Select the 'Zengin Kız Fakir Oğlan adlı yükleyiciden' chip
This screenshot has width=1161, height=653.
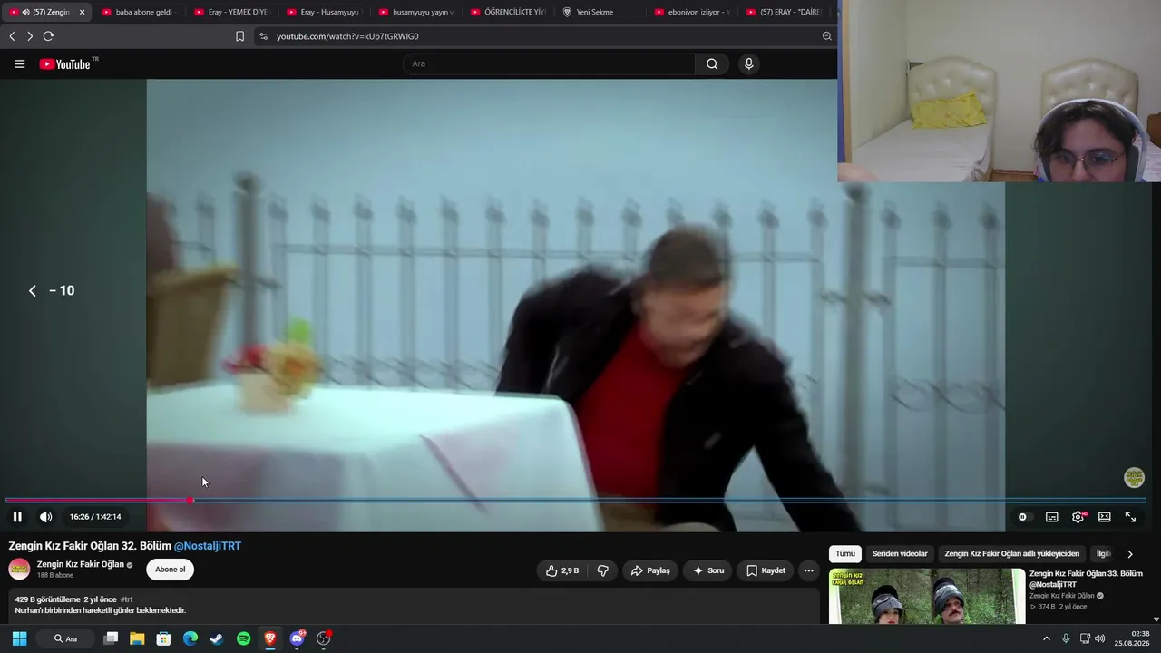1012,553
